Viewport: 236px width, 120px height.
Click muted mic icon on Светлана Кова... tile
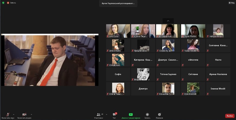[x=208, y=51]
